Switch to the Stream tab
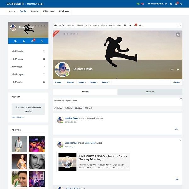The image size is (189, 189). tap(85, 92)
